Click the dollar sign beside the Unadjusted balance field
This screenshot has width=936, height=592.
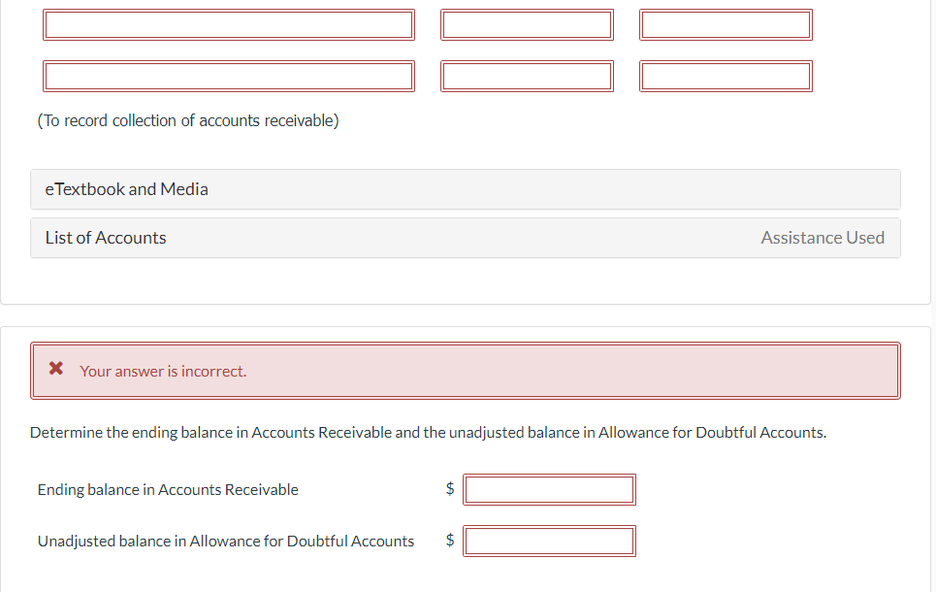(450, 540)
